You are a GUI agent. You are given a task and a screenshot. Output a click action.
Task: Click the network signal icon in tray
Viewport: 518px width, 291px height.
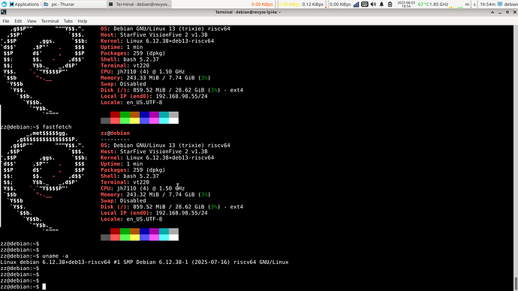[x=356, y=4]
